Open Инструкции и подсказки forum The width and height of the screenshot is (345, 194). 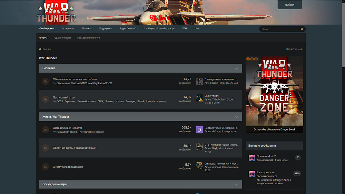point(68,167)
